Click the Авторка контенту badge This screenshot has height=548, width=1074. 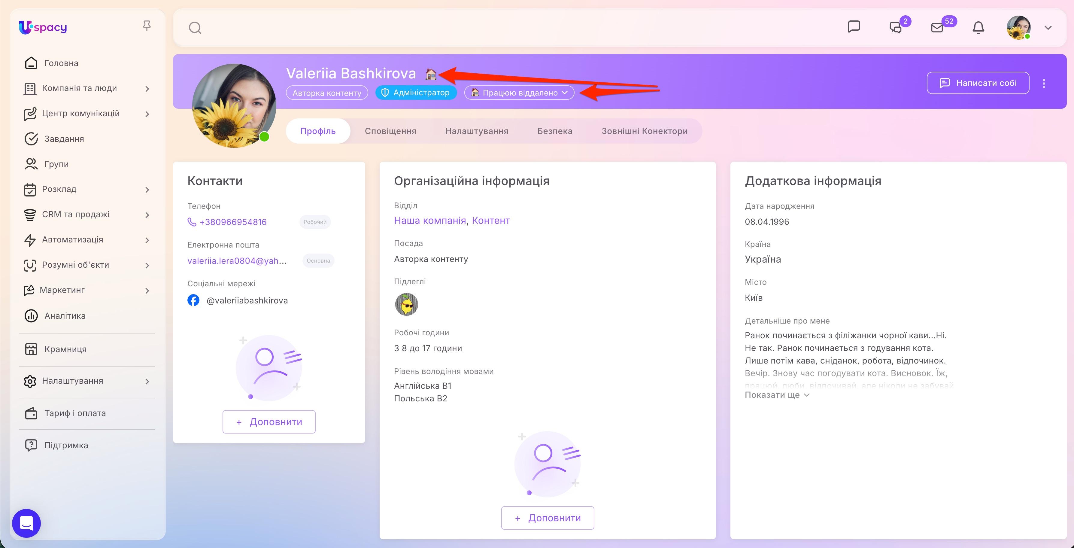click(327, 93)
